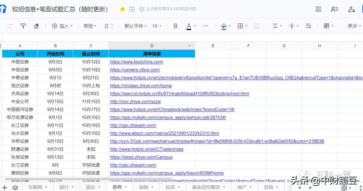The image size is (363, 191).
Task: Select the 8月31日 start date cell
Action: [x=55, y=149]
